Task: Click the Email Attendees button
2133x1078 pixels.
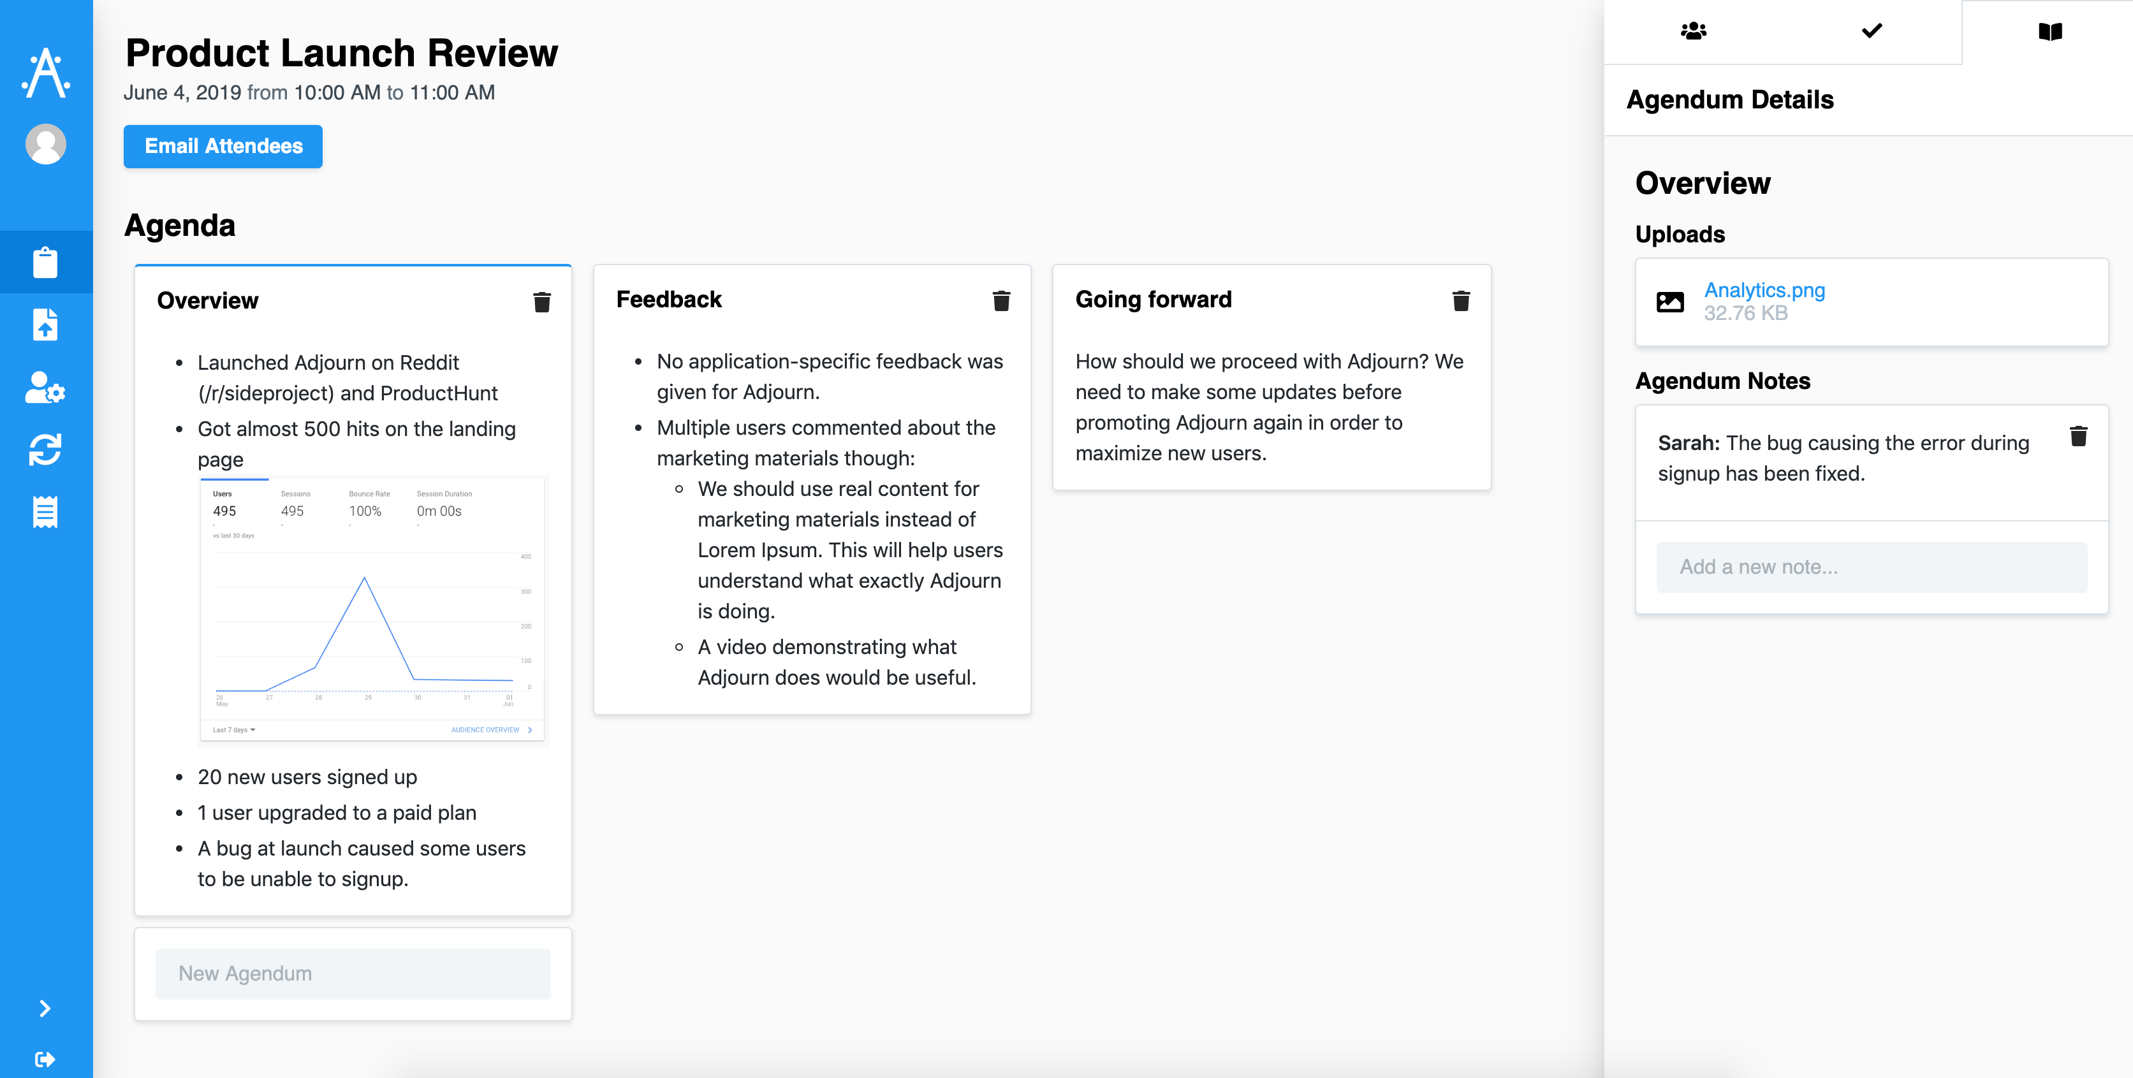Action: (223, 147)
